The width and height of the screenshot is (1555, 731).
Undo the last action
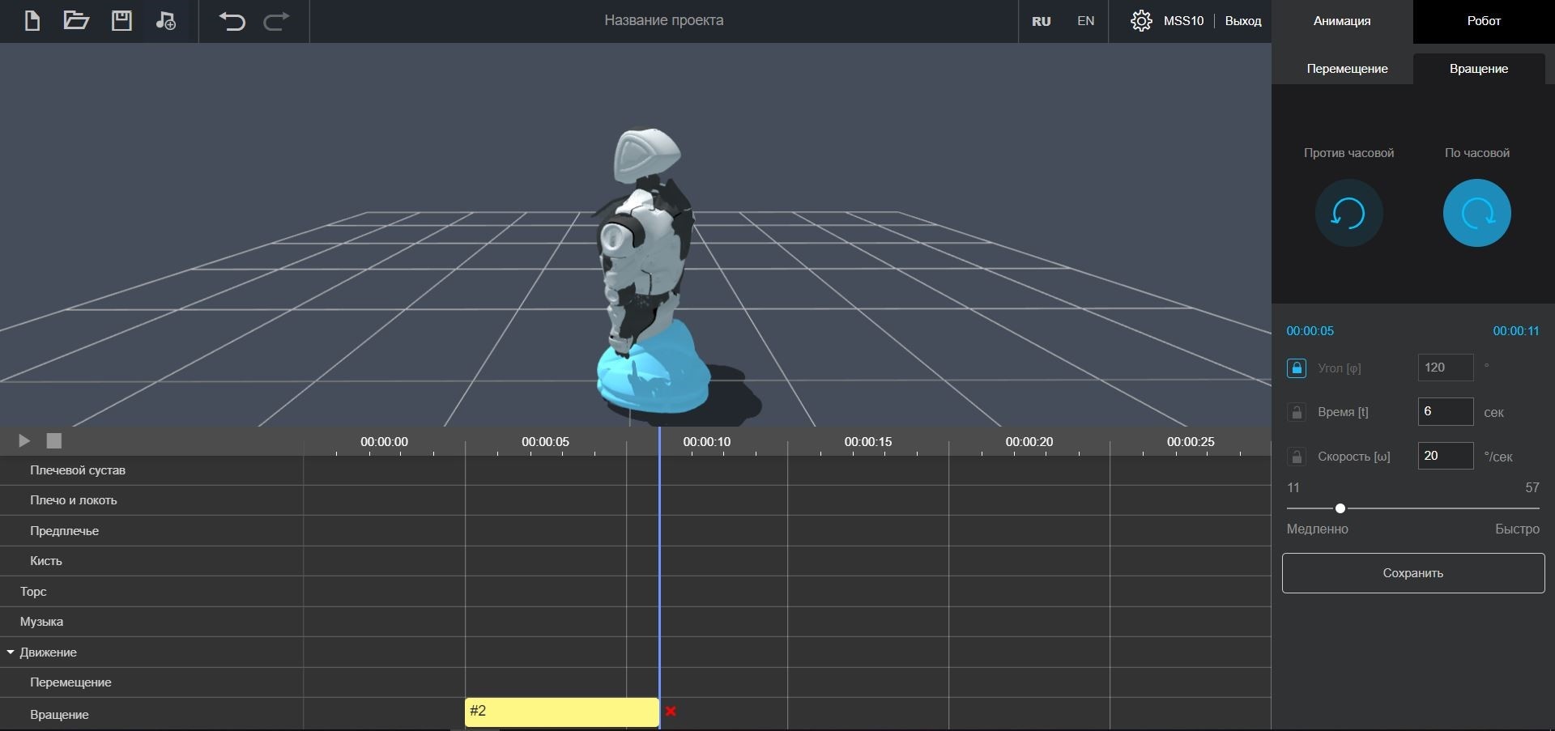click(232, 21)
